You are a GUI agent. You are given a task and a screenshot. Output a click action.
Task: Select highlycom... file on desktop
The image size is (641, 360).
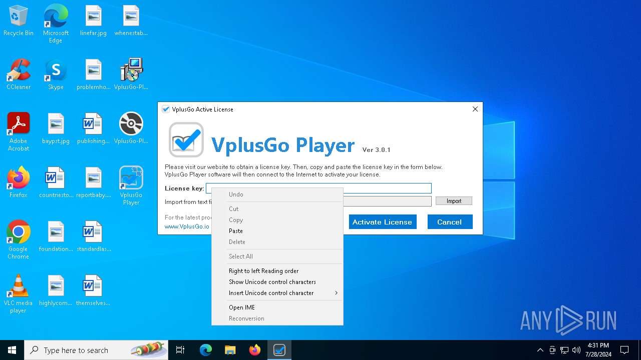tap(56, 291)
